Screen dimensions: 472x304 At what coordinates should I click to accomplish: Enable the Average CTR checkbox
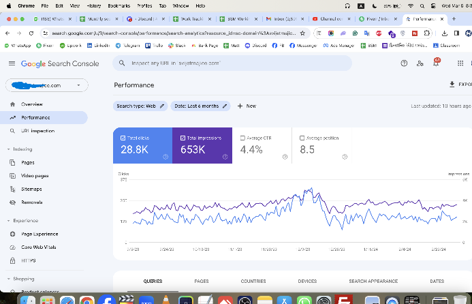click(x=243, y=138)
